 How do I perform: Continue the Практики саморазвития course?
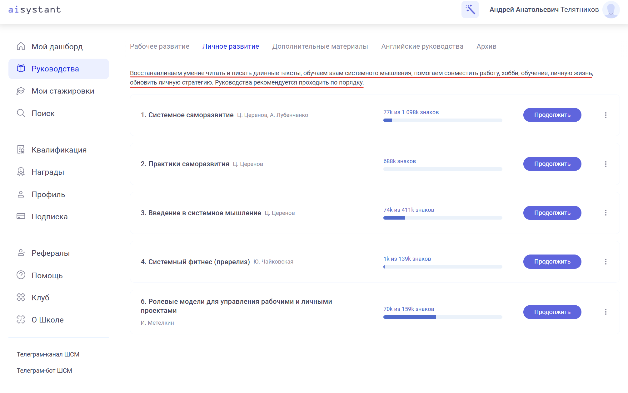[x=552, y=164]
